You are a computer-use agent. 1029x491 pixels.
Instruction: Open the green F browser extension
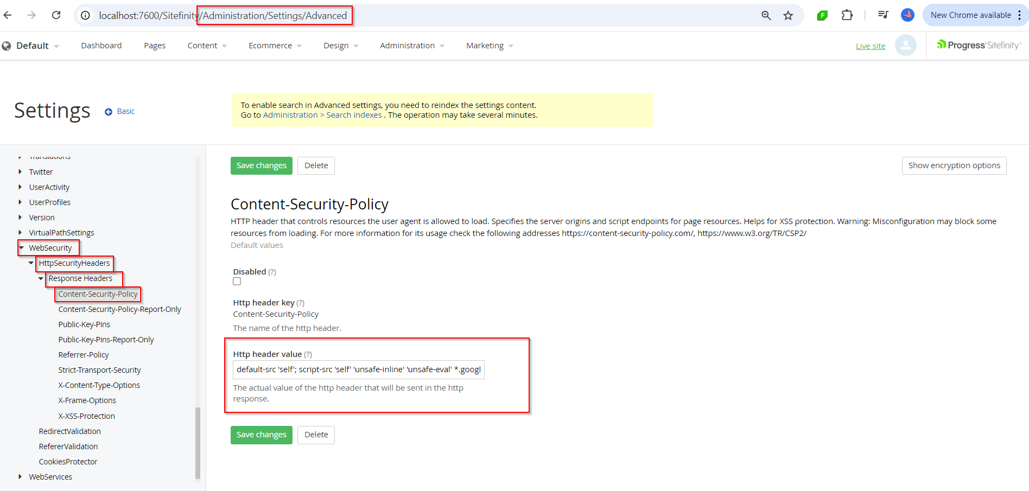click(822, 15)
